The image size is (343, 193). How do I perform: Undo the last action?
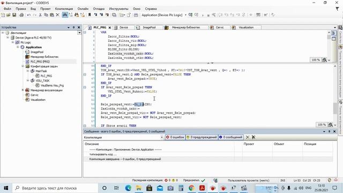pyautogui.click(x=28, y=15)
